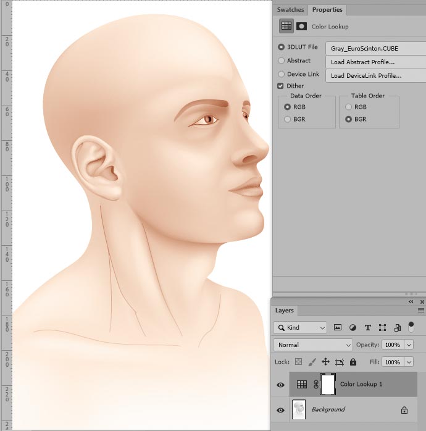
Task: Click the lock image pixels brush icon
Action: click(312, 362)
